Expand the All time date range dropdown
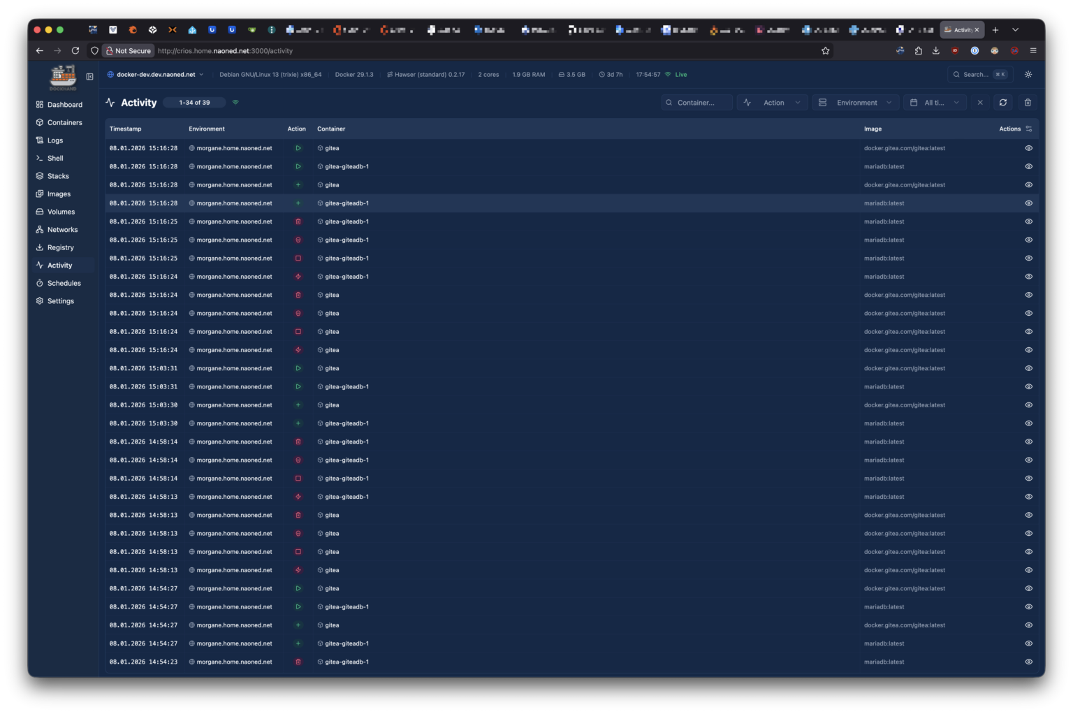This screenshot has height=714, width=1073. point(935,103)
